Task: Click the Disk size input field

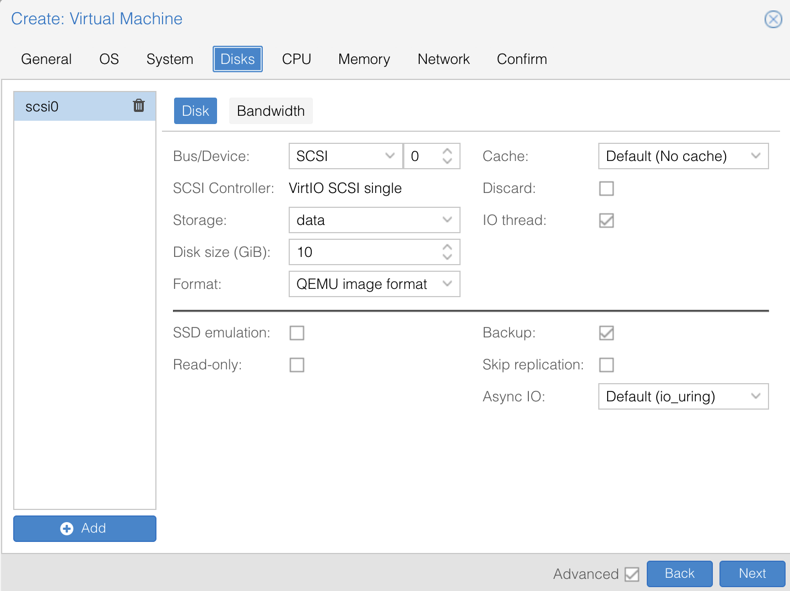Action: click(364, 252)
